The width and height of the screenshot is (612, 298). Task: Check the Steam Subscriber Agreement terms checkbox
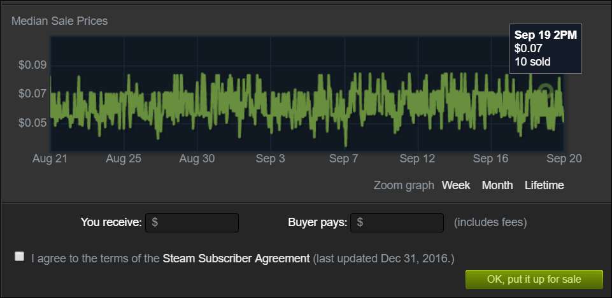pos(20,257)
